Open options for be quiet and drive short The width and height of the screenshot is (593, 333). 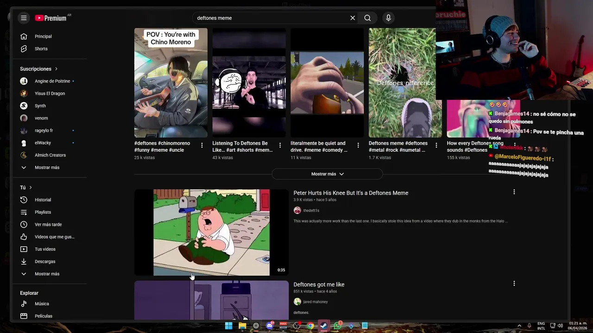(x=358, y=145)
